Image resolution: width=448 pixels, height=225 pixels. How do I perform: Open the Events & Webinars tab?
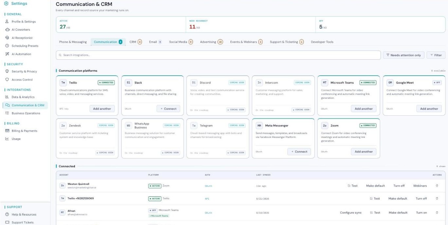[246, 42]
